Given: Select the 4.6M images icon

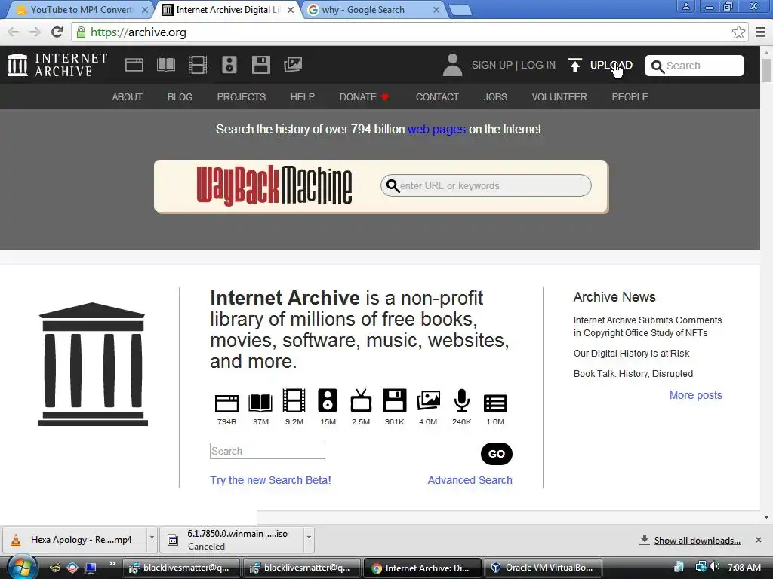Looking at the screenshot, I should coord(429,400).
